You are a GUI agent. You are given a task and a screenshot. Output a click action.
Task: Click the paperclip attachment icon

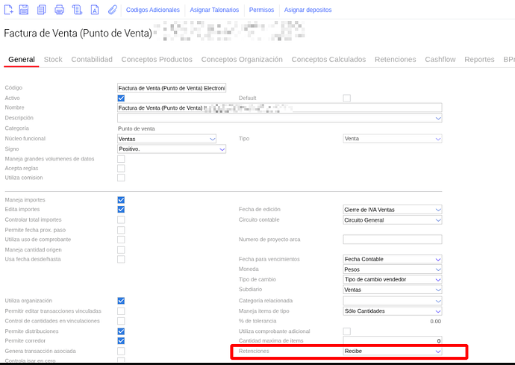pyautogui.click(x=112, y=10)
